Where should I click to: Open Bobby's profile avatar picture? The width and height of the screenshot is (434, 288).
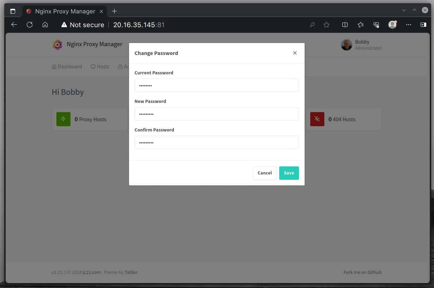pyautogui.click(x=346, y=44)
